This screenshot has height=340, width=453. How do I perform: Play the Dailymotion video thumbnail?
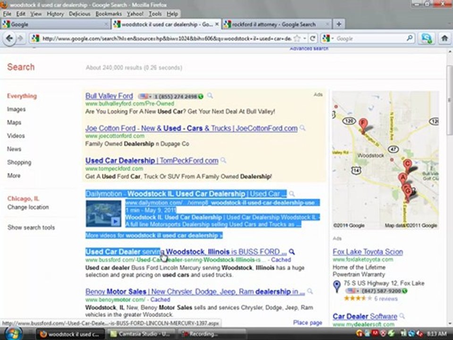[x=103, y=213]
